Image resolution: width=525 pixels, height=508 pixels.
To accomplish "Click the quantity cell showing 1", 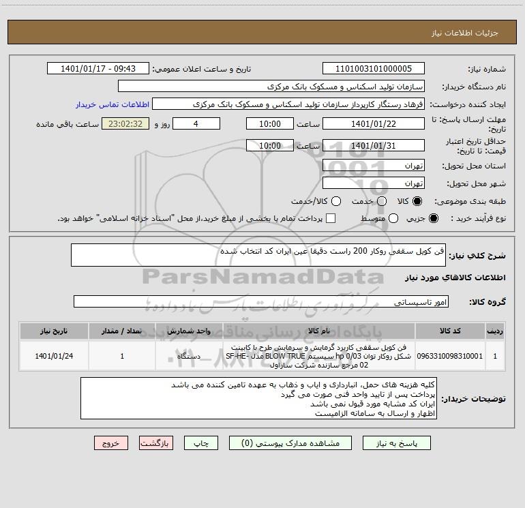I will coord(122,356).
